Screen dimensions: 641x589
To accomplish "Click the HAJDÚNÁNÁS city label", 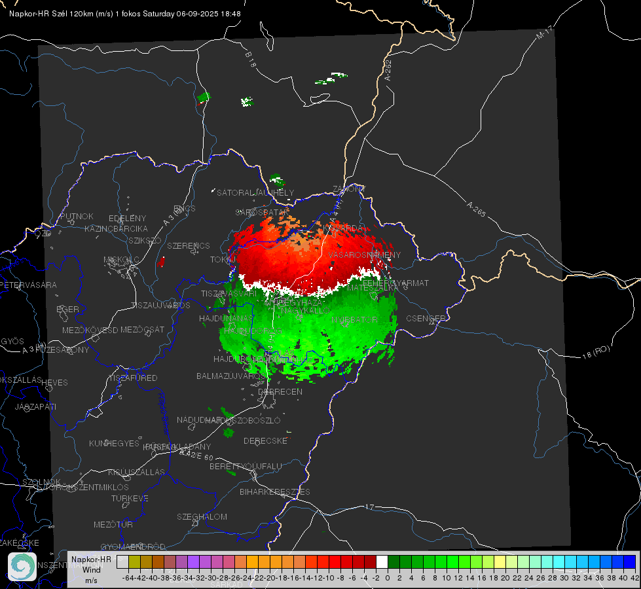I will [226, 318].
